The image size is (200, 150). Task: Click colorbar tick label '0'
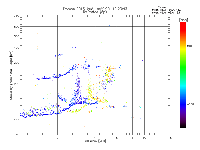point(187,75)
